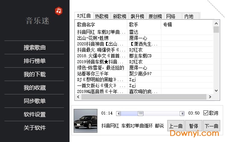Screen dimensions: 225x142
Task: Click the horizontal scroll left arrow
Action: [78, 97]
